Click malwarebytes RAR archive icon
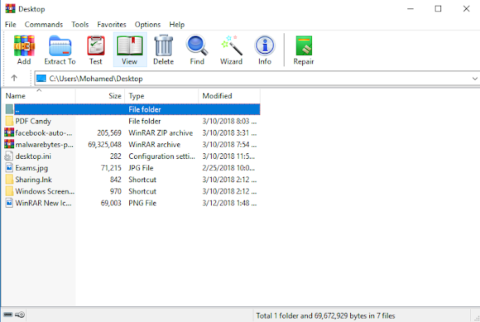Image resolution: width=480 pixels, height=322 pixels. 9,144
